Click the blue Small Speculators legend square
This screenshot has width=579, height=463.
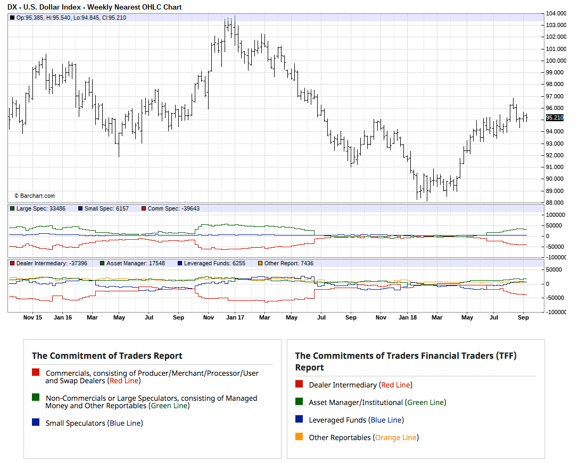pos(36,422)
